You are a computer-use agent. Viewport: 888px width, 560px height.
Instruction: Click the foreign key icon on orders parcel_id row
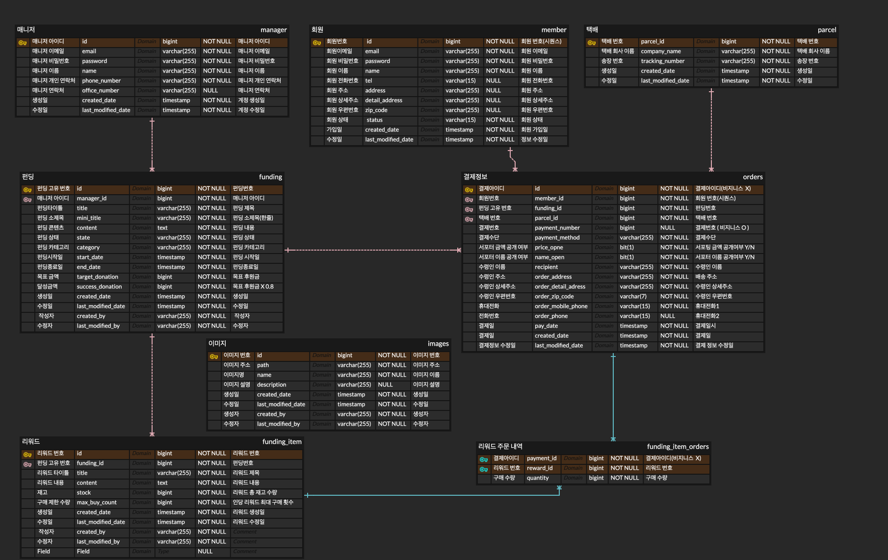[x=469, y=219]
